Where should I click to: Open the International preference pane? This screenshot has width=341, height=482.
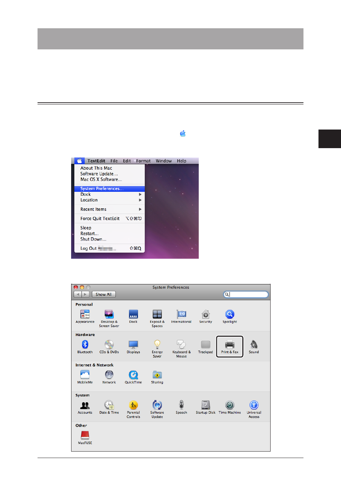tap(181, 316)
